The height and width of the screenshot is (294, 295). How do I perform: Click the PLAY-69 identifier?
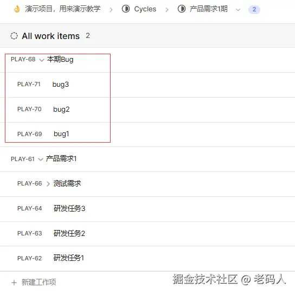click(x=29, y=134)
